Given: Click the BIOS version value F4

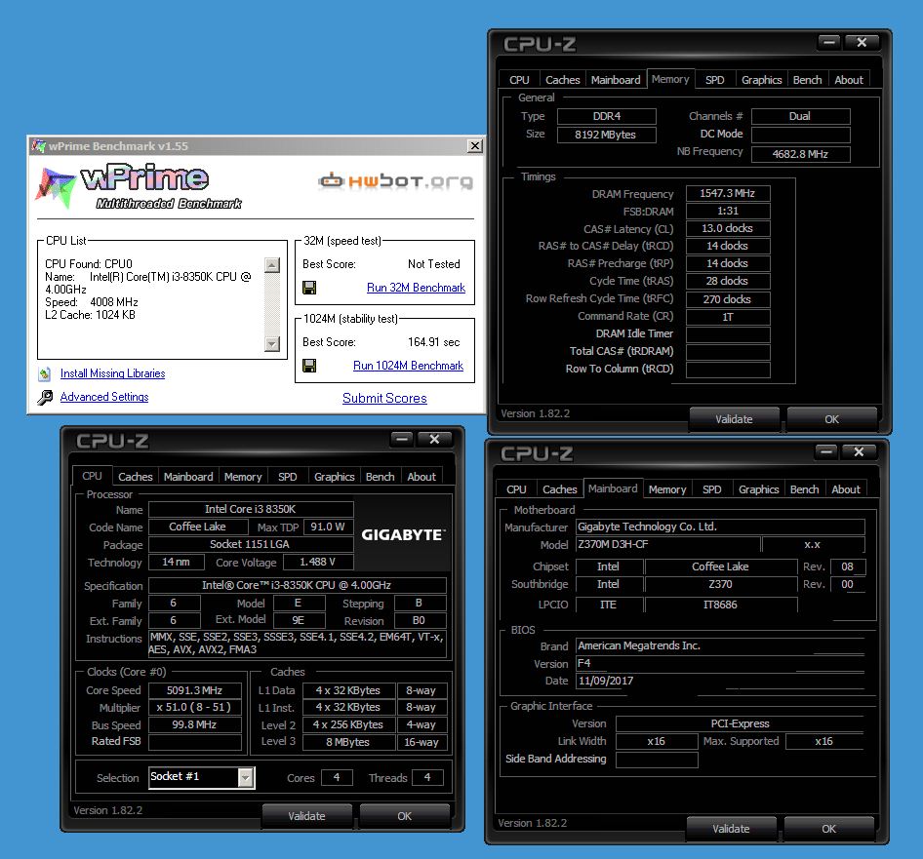Looking at the screenshot, I should click(720, 664).
